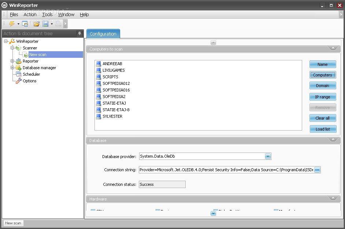Click the menu bar overflow arrow
The height and width of the screenshot is (229, 345).
pyautogui.click(x=341, y=15)
